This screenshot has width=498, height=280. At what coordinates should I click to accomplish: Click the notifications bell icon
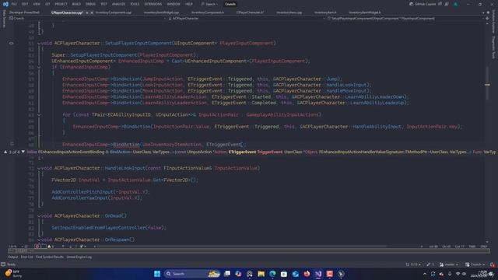492,264
